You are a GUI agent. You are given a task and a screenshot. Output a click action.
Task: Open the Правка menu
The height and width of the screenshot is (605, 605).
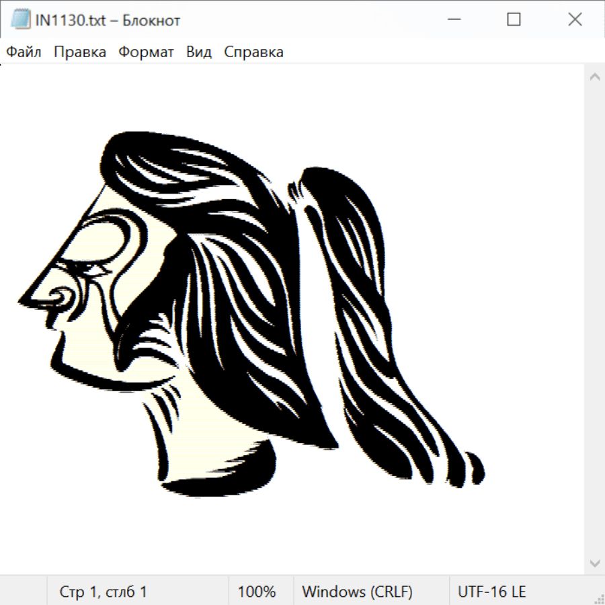[x=80, y=52]
